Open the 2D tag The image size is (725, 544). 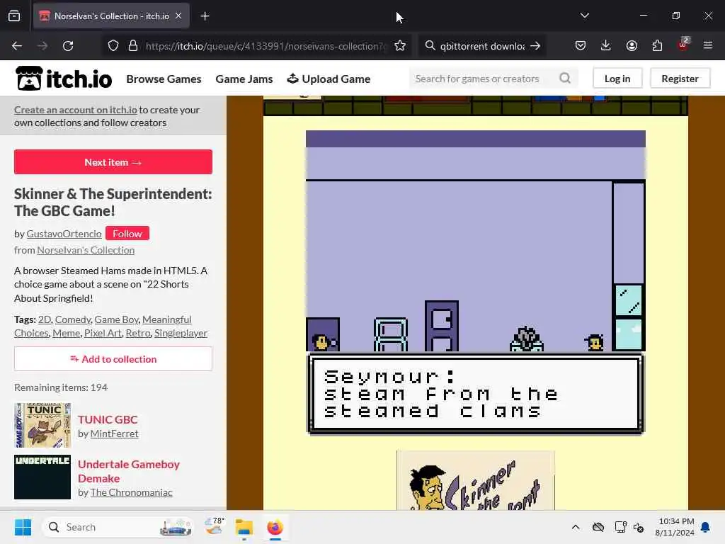click(x=45, y=319)
